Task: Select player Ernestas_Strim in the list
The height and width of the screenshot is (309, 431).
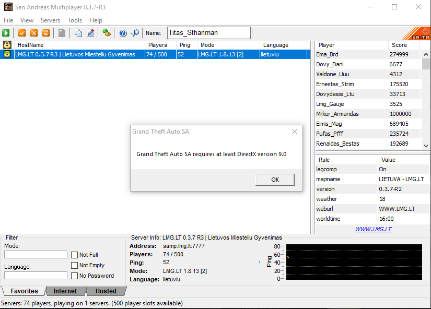Action: coord(368,84)
